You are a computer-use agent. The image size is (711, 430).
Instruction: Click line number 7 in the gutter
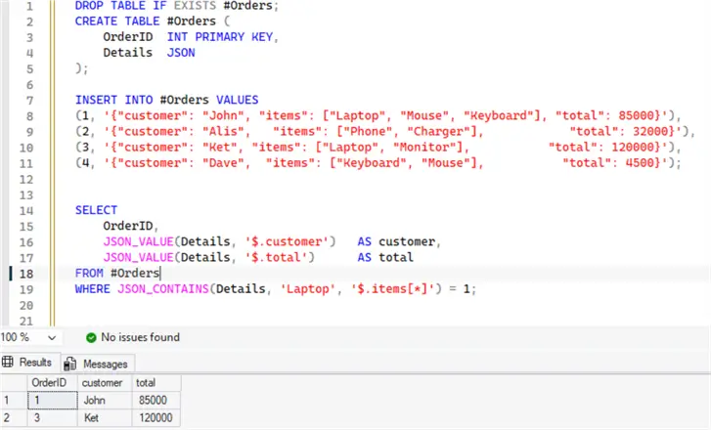(x=30, y=100)
